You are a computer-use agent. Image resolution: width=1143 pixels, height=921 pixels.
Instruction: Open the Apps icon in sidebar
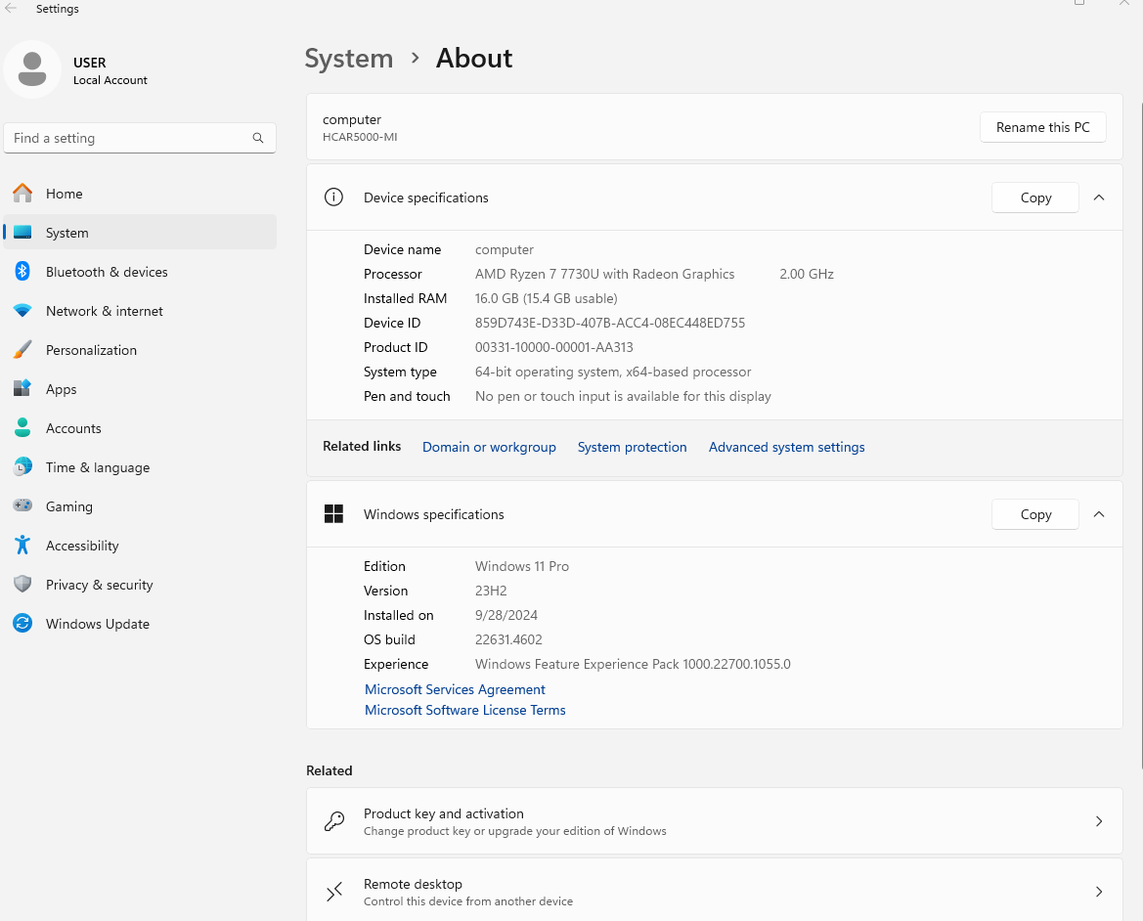pos(22,388)
